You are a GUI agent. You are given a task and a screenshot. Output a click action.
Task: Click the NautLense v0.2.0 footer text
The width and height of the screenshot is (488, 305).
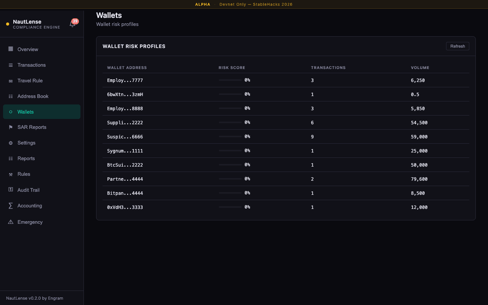tap(34, 298)
